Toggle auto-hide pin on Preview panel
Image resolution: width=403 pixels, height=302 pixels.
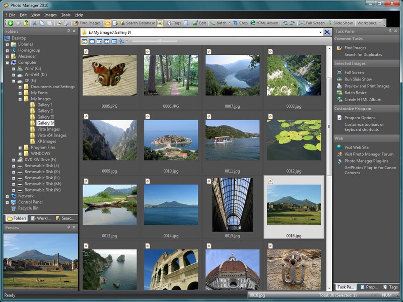click(x=69, y=228)
